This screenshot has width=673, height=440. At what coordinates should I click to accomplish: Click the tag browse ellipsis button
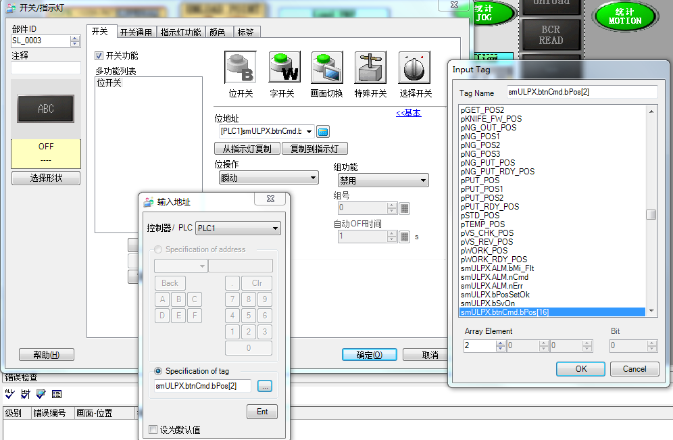[265, 386]
